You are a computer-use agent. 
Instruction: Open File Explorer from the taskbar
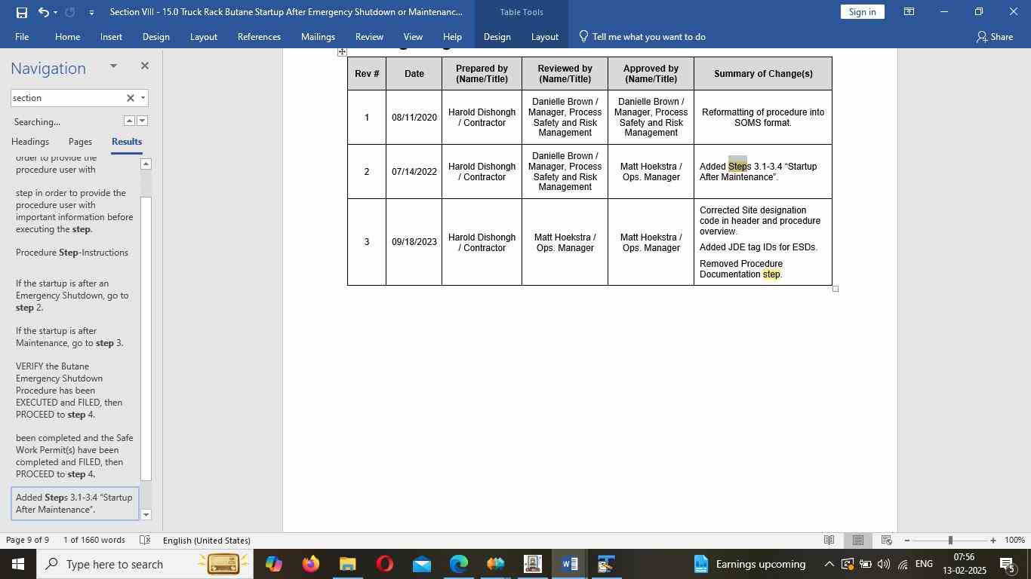click(x=347, y=564)
